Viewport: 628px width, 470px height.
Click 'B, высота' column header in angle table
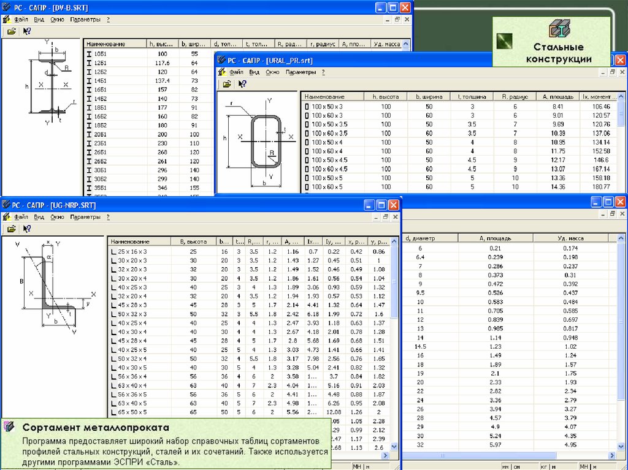pyautogui.click(x=193, y=241)
